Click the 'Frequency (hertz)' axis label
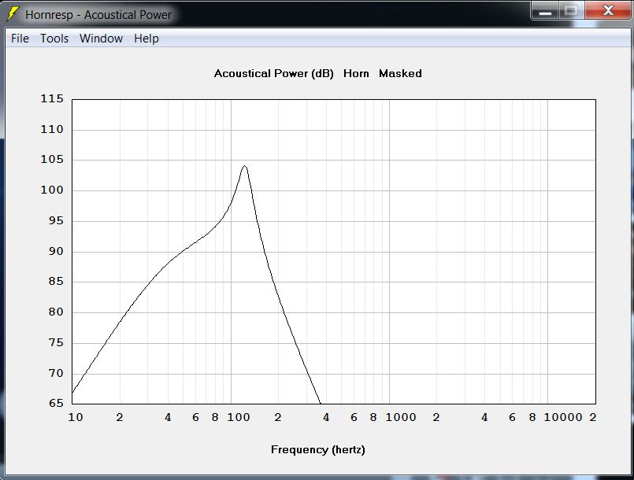This screenshot has width=634, height=480. click(318, 449)
